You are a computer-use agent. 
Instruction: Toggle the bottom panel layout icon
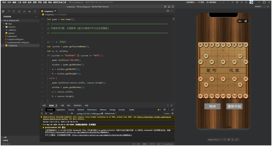pyautogui.click(x=169, y=7)
